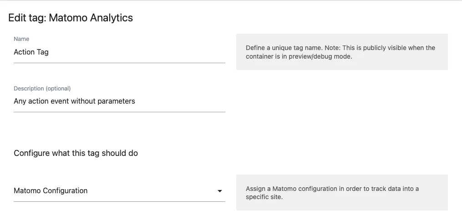462x215 pixels.
Task: Click the caret arrow of Matomo Configuration
Action: [219, 191]
